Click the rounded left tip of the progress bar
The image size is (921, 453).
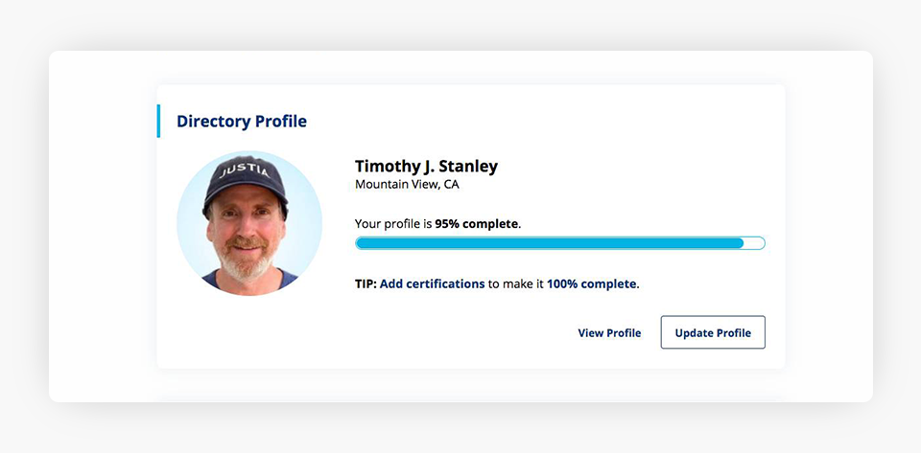[x=358, y=243]
